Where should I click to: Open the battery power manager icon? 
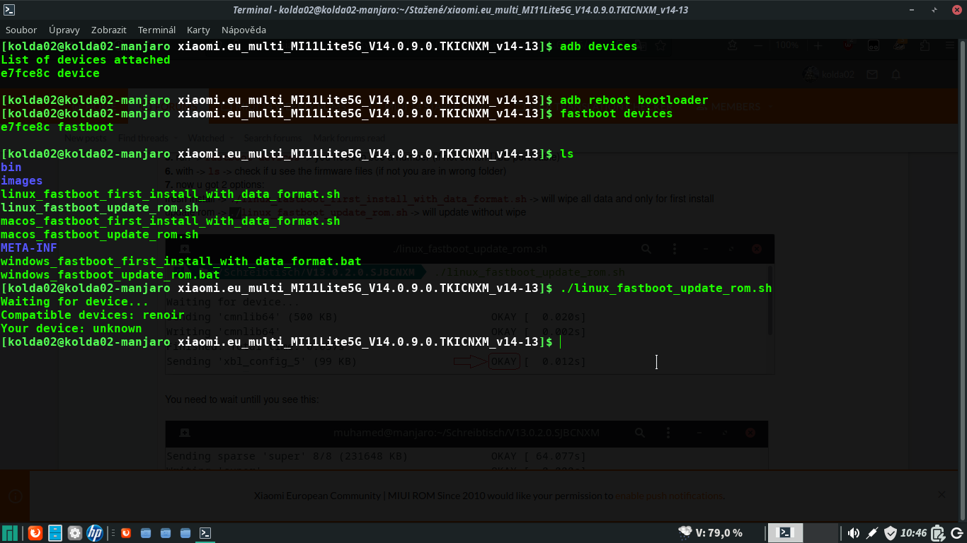tap(937, 533)
